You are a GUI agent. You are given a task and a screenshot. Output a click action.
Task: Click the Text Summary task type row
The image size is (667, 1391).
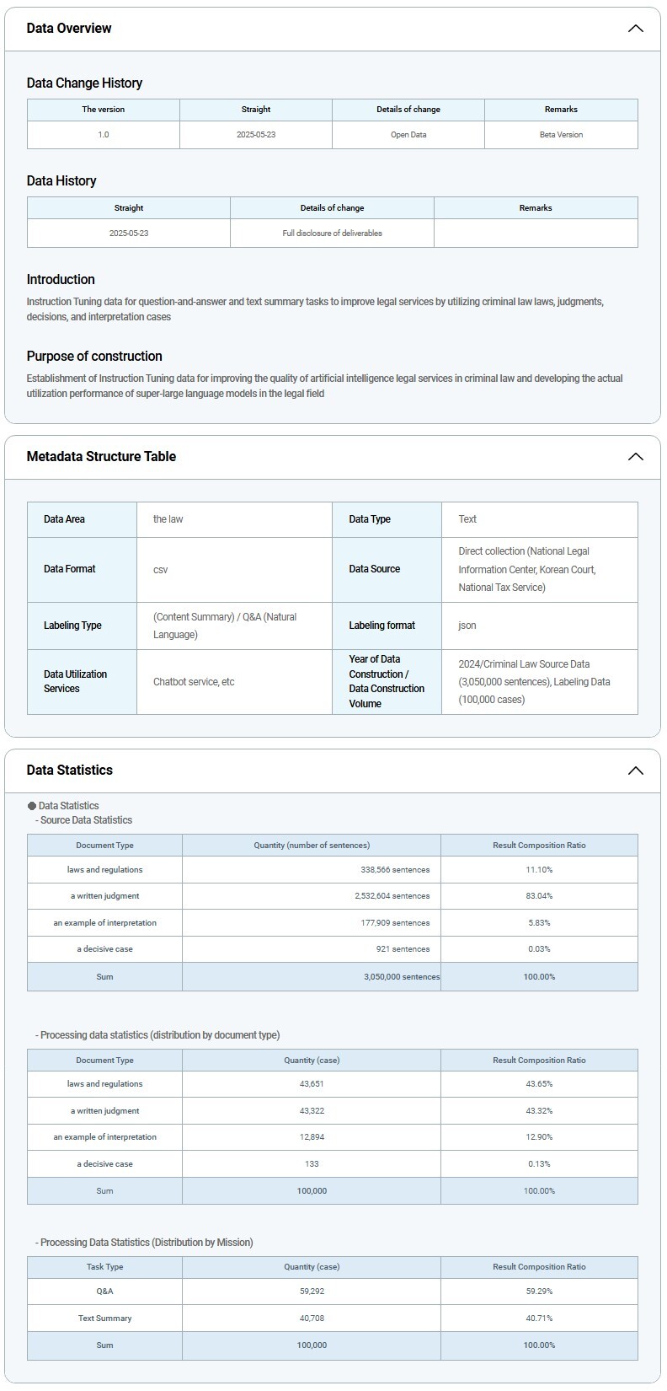tap(104, 1318)
